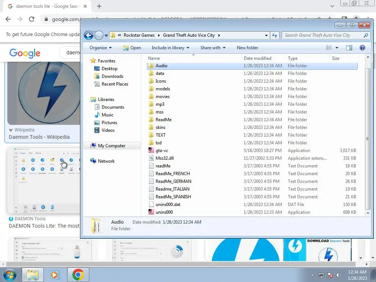
Task: Open Windows Media Player taskbar icon
Action: point(55,275)
